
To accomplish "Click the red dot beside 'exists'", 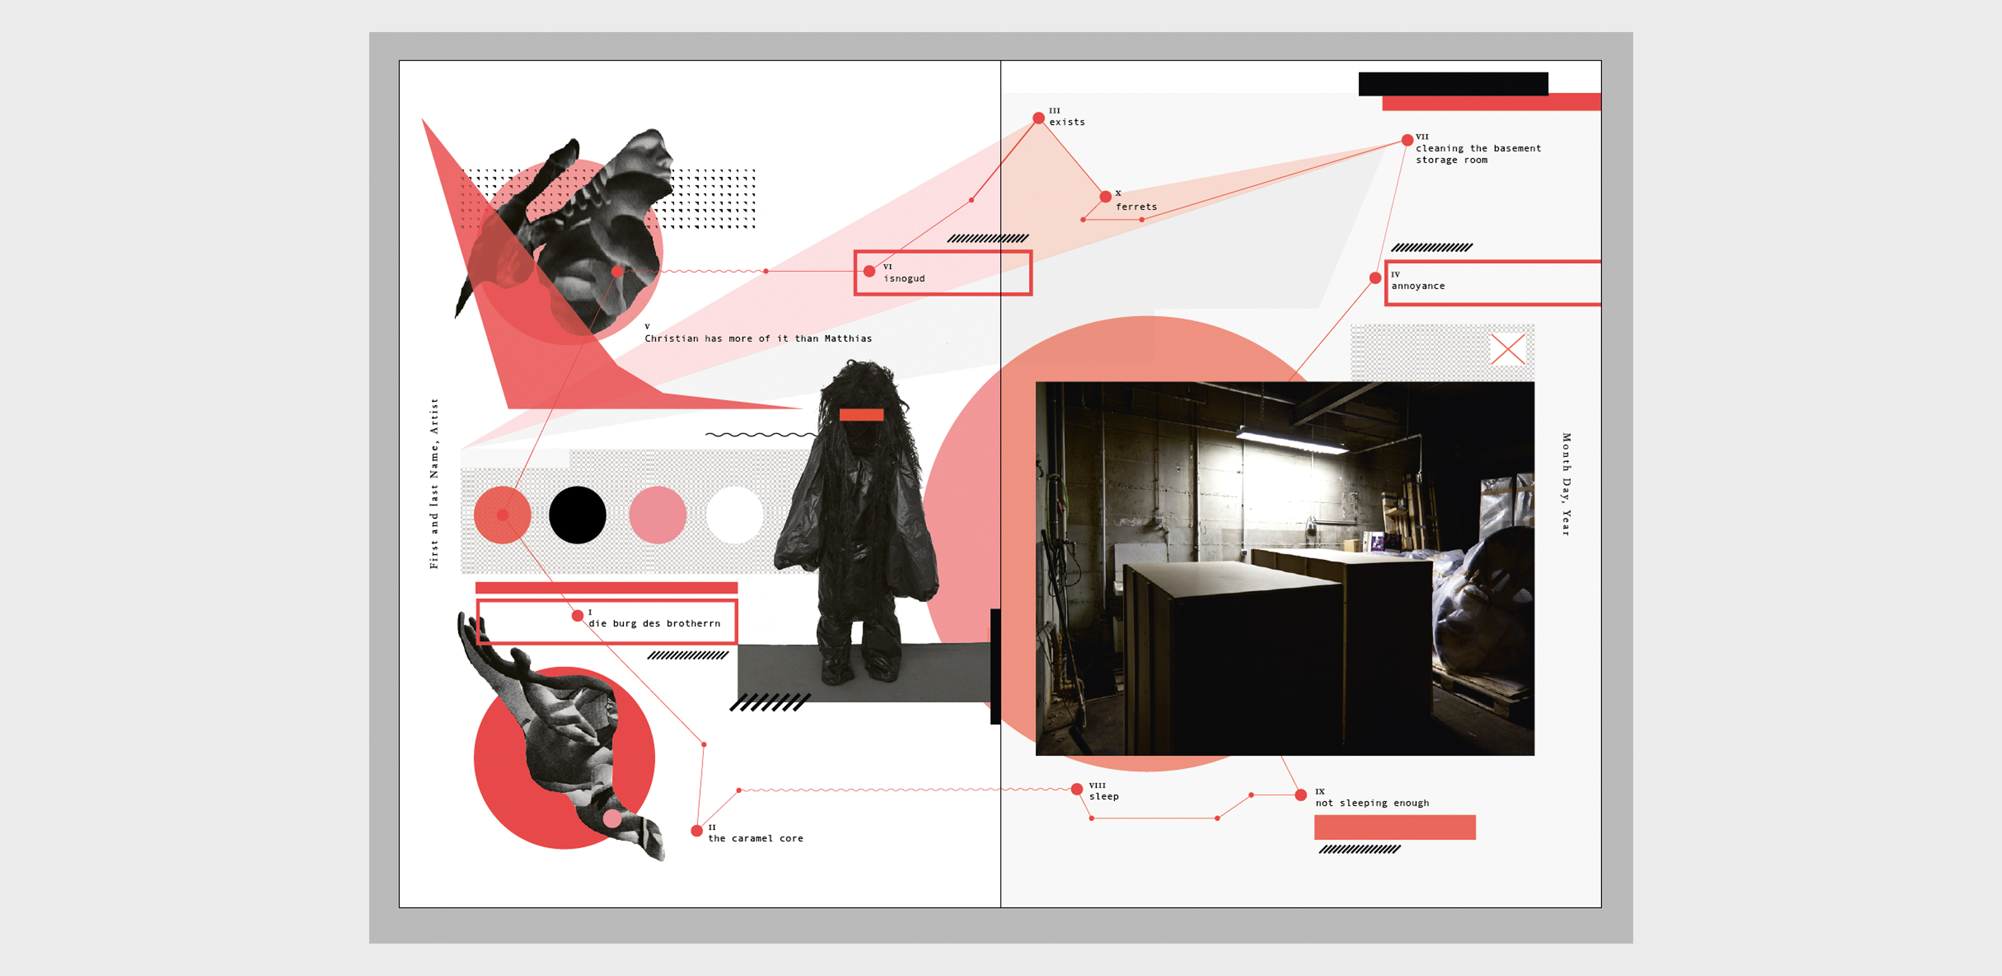I will click(1038, 118).
